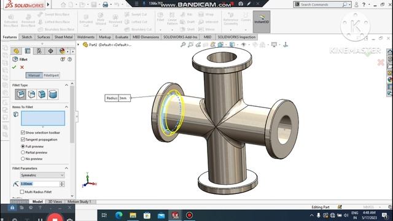Select No preview radio button
Screen dimensions: 393x221
pos(23,158)
